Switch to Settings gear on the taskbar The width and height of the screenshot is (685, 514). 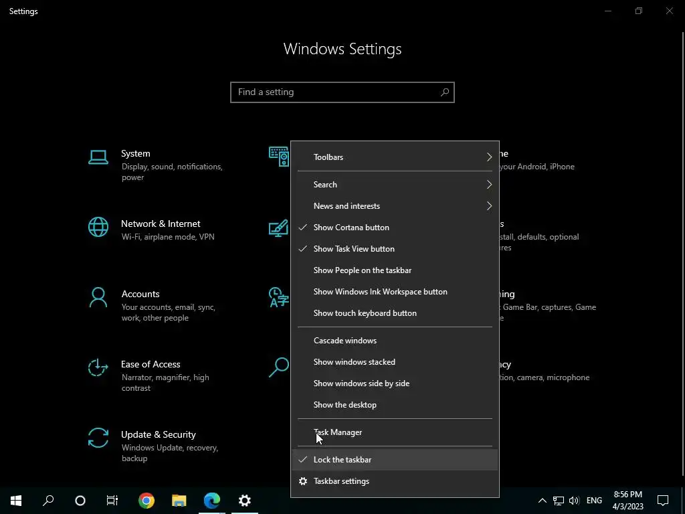click(245, 501)
